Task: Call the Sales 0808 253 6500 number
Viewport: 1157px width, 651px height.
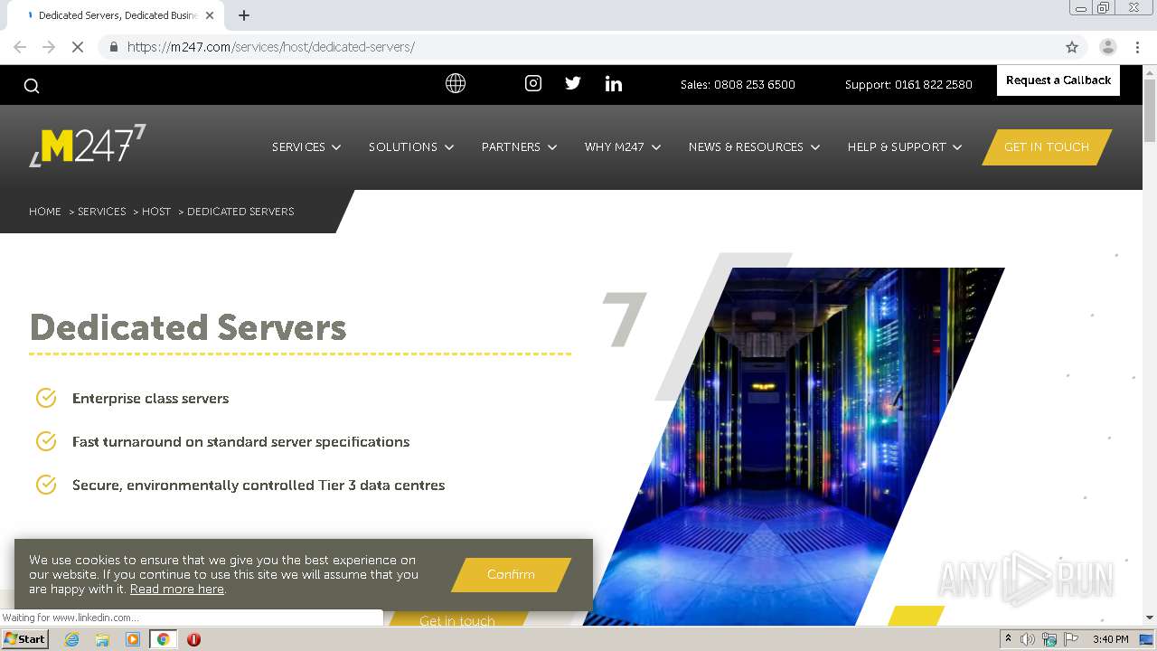Action: (738, 84)
